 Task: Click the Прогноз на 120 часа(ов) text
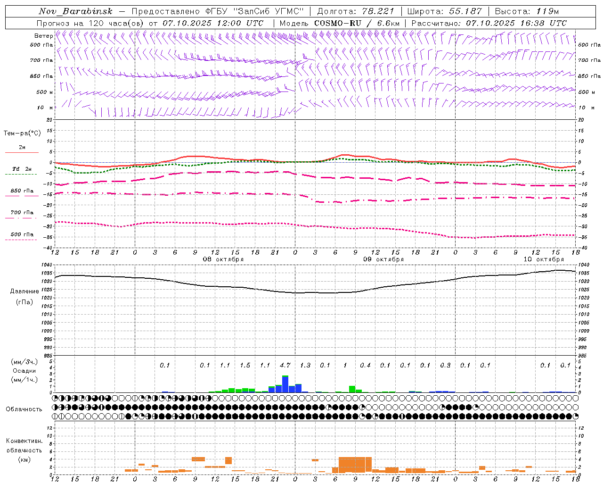click(91, 23)
